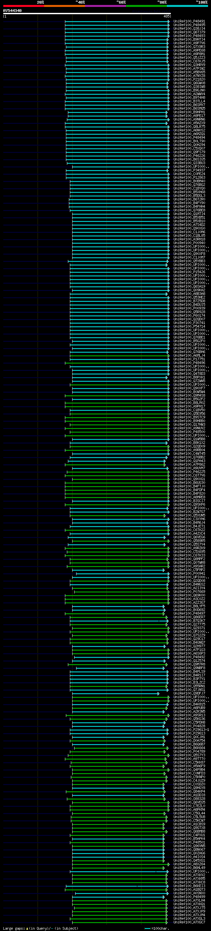Click the 485 query length label
This screenshot has height=931, width=211.
pos(166,16)
